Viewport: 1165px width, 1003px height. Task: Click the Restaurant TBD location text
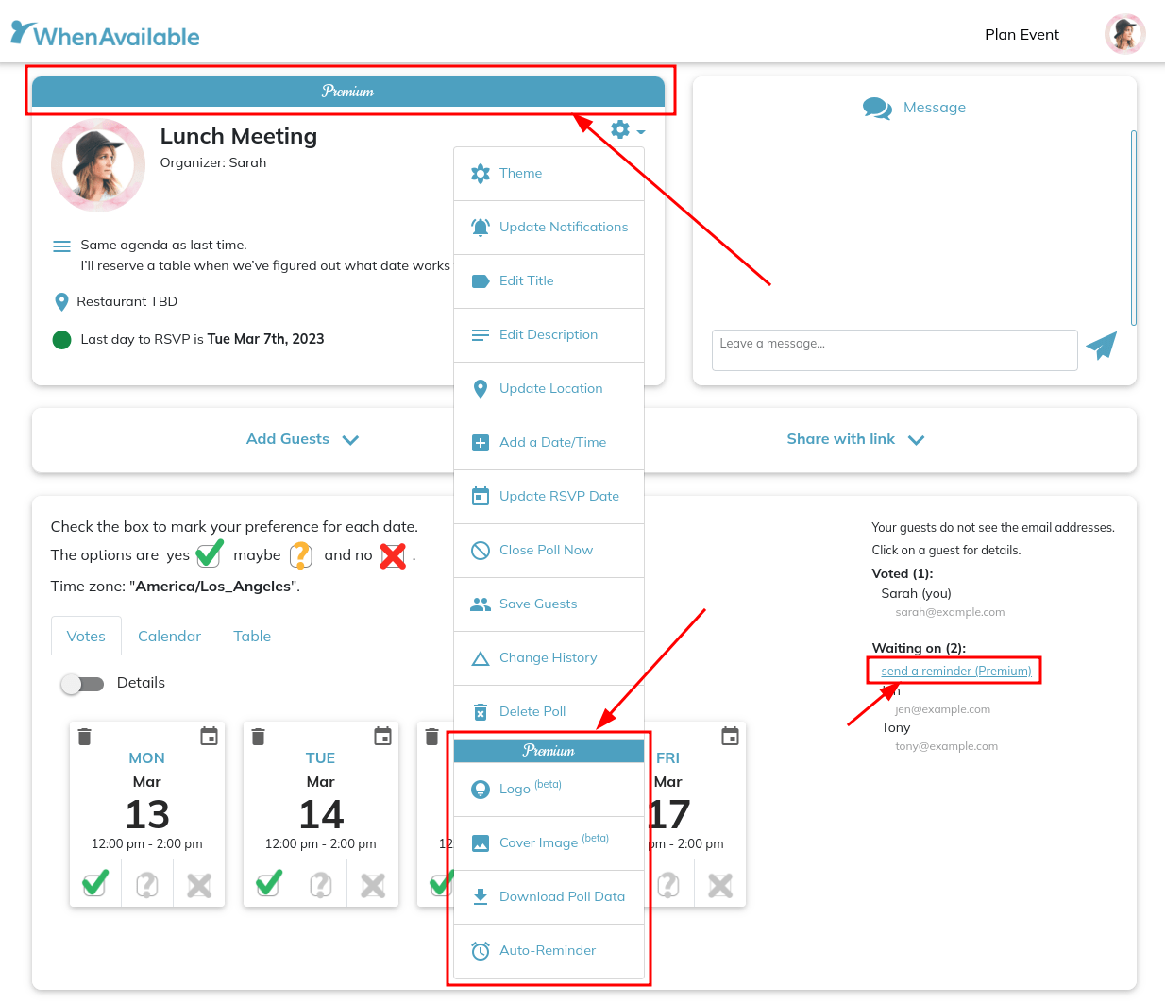(x=127, y=302)
